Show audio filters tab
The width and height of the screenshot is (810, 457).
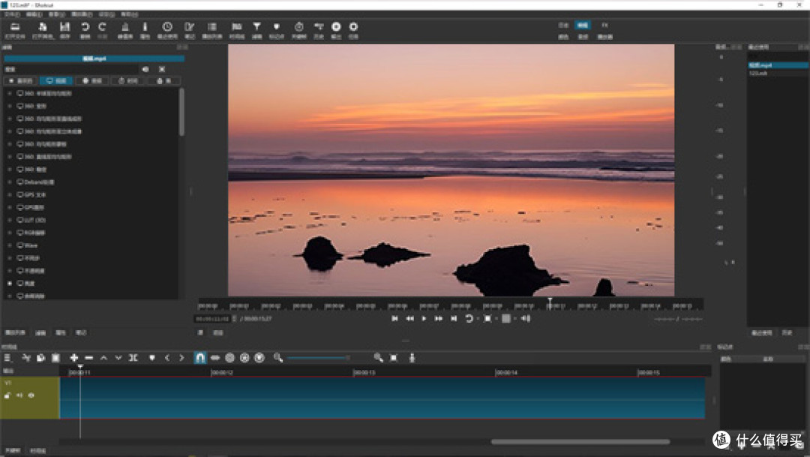click(92, 80)
